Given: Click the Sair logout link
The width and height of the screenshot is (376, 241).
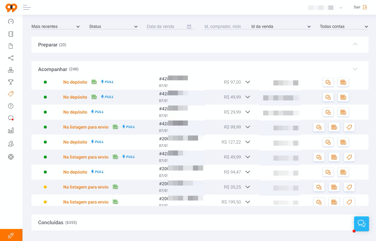Looking at the screenshot, I should [x=360, y=7].
